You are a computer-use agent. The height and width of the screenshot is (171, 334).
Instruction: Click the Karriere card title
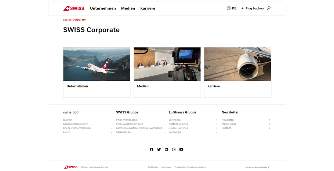pyautogui.click(x=214, y=86)
